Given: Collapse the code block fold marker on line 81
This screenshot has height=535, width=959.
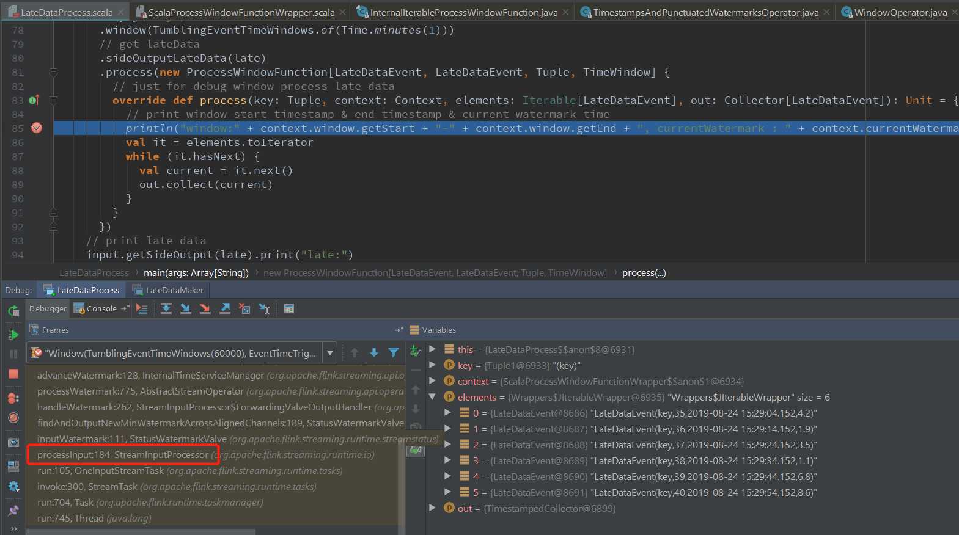Looking at the screenshot, I should [x=53, y=72].
